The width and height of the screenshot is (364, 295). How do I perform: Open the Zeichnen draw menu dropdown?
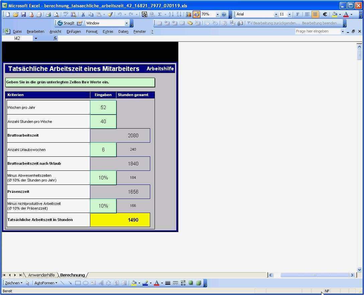click(14, 283)
